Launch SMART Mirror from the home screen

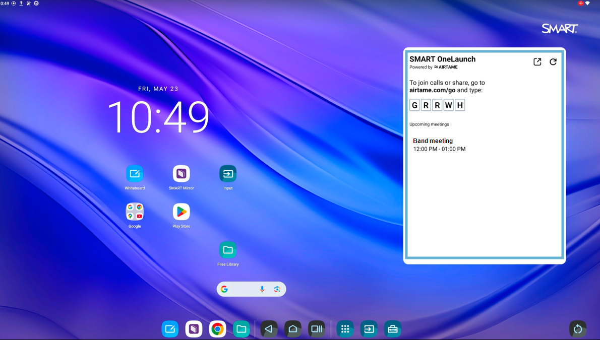coord(181,174)
